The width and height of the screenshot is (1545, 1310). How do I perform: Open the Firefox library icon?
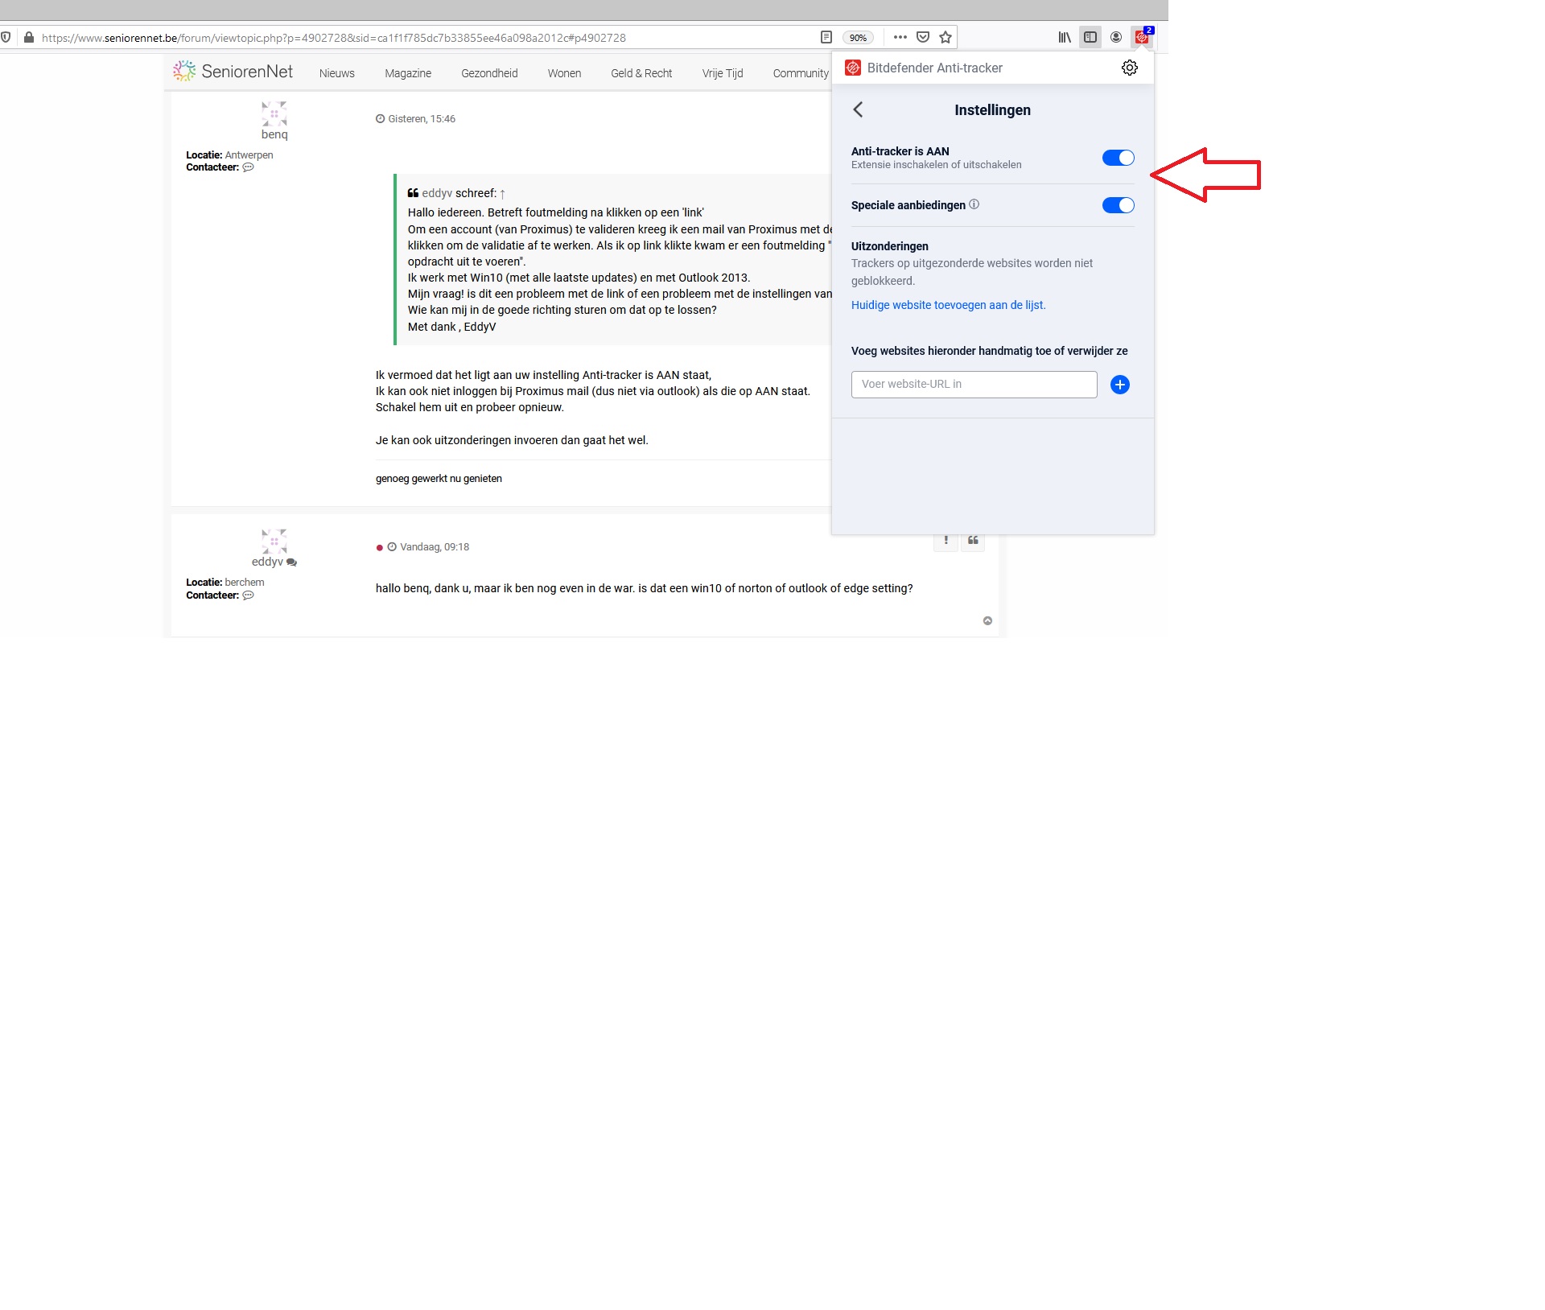click(1064, 38)
